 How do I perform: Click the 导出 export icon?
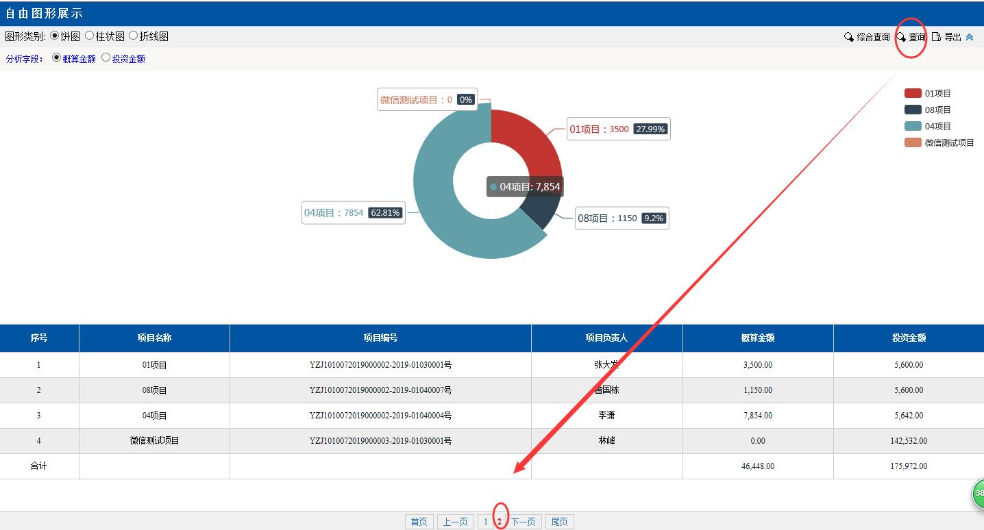[936, 37]
